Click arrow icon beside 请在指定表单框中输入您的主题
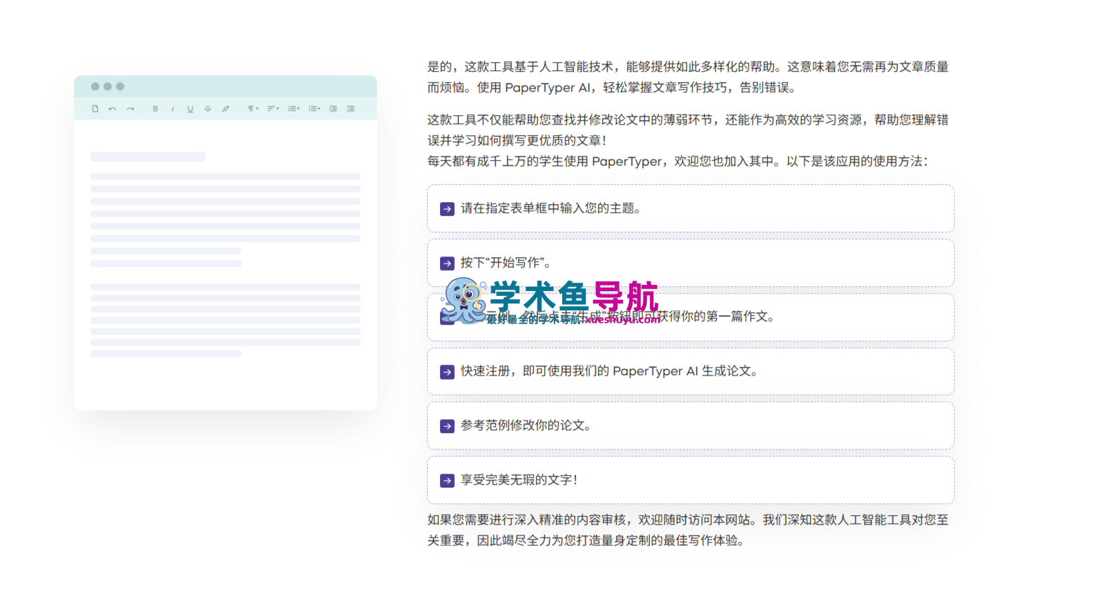 [x=447, y=209]
